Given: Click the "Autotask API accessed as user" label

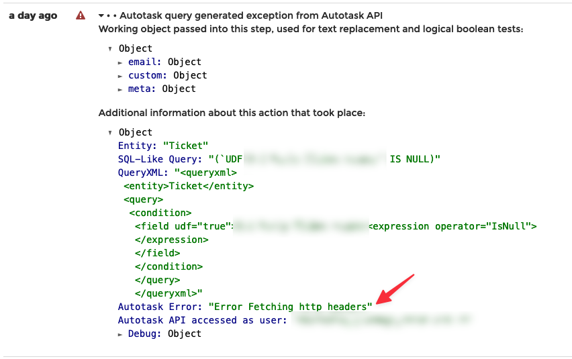Looking at the screenshot, I should [x=202, y=320].
